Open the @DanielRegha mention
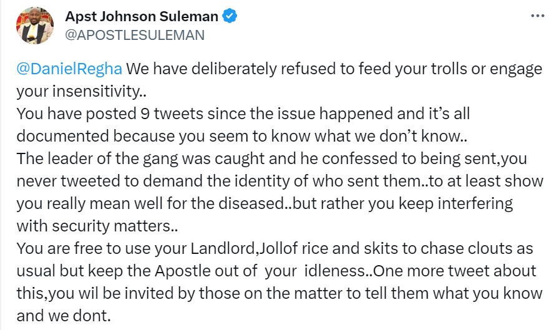Screen dimensions: 549x330 [x=69, y=68]
